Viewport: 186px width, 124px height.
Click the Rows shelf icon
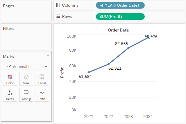[58, 16]
